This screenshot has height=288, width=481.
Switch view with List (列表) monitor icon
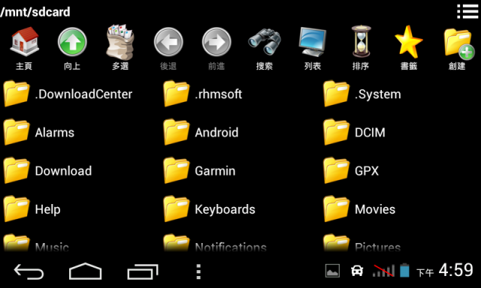(313, 41)
